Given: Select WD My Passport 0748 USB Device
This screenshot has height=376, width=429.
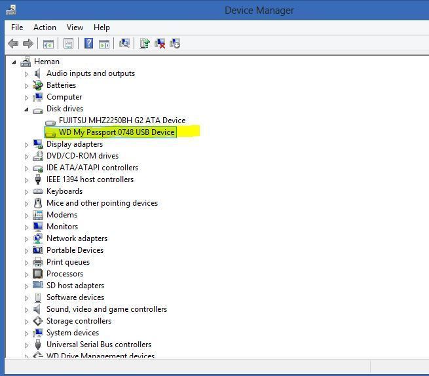Looking at the screenshot, I should click(x=117, y=132).
